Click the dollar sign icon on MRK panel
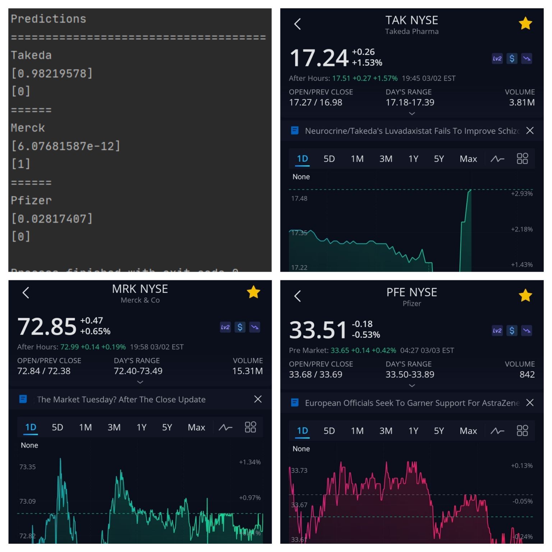The height and width of the screenshot is (552, 552). point(240,327)
